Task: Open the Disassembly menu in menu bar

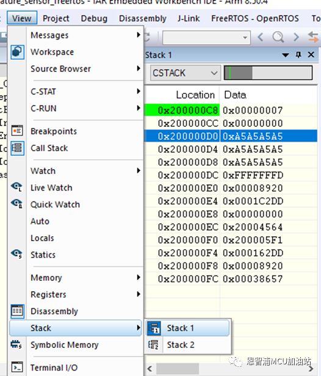Action: [x=143, y=18]
